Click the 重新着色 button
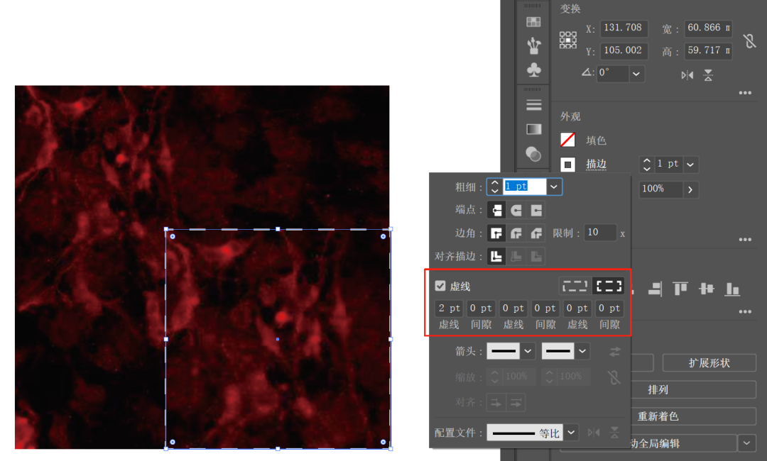Viewport: 767px width, 461px height. pos(658,416)
